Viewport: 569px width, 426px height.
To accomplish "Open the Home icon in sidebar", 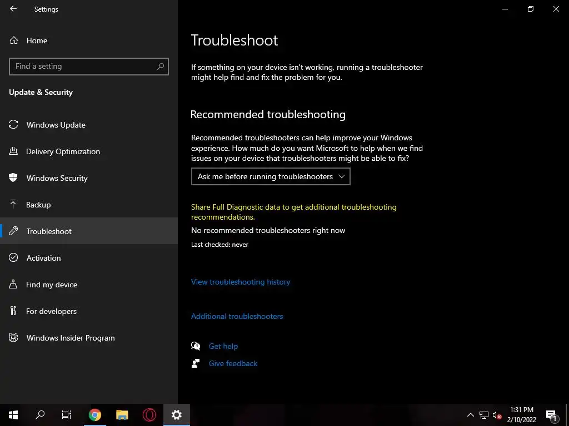I will [14, 40].
